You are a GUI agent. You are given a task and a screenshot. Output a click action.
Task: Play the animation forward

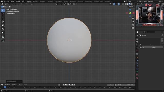click(x=70, y=85)
